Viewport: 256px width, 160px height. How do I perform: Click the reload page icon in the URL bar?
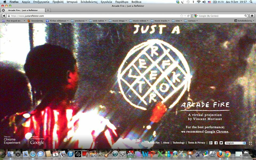[x=188, y=16]
